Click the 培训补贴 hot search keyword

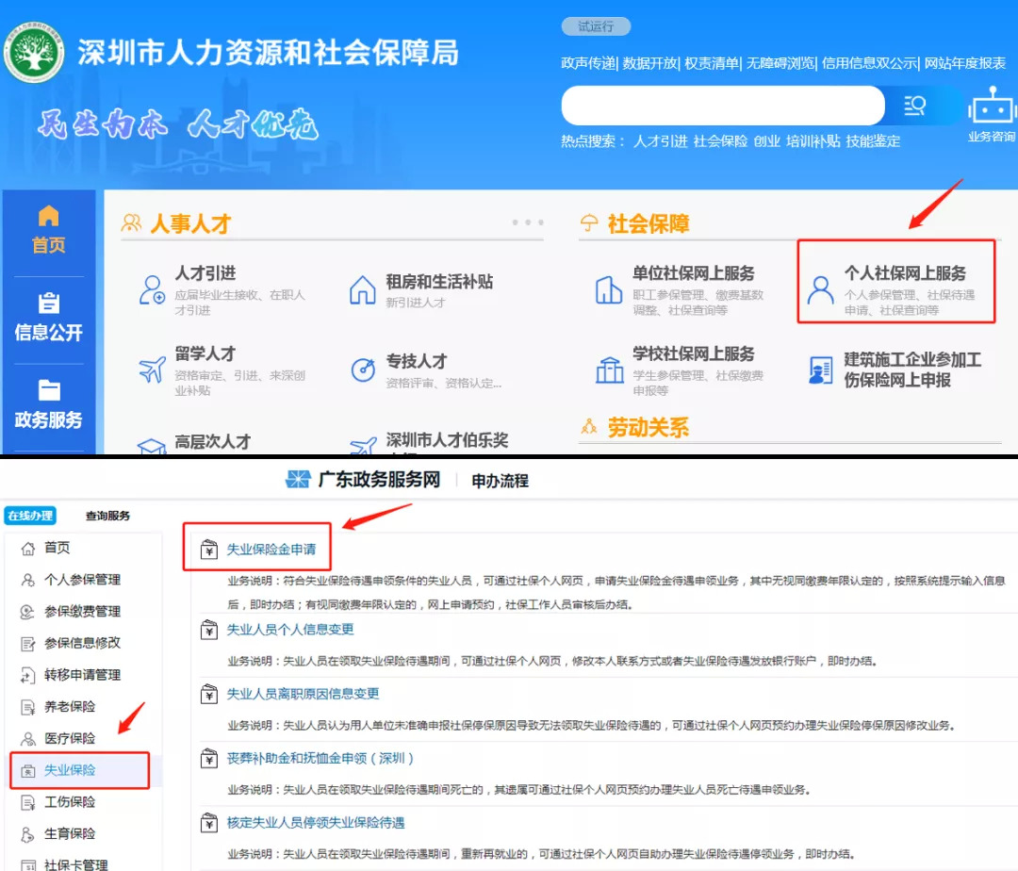coord(813,140)
